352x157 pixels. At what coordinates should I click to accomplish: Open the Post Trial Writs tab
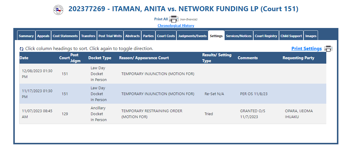pos(110,36)
